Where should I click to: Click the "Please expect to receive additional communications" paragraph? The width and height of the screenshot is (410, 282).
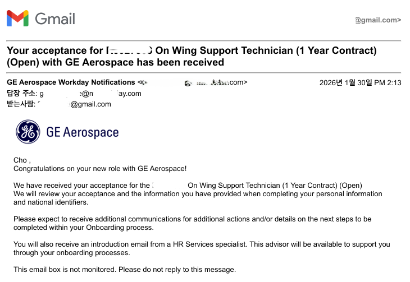tap(192, 223)
